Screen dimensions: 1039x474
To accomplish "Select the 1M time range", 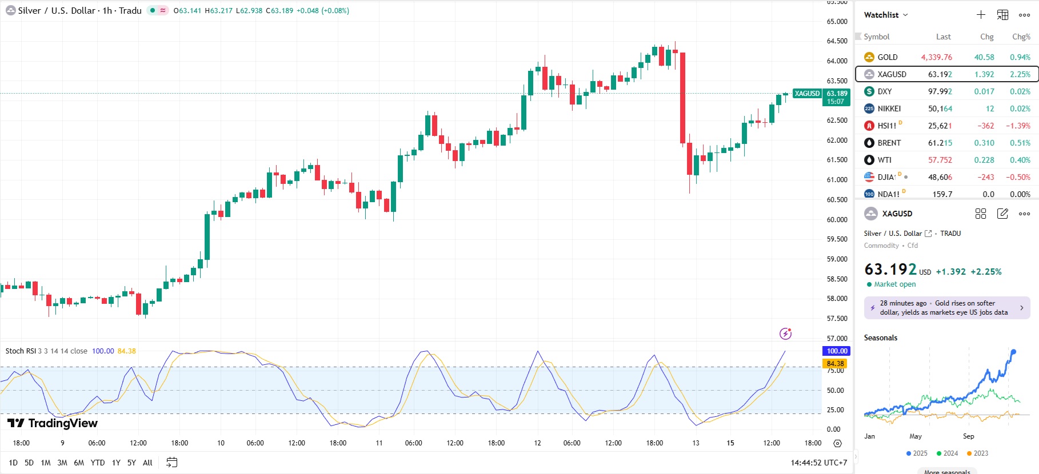I will (46, 463).
